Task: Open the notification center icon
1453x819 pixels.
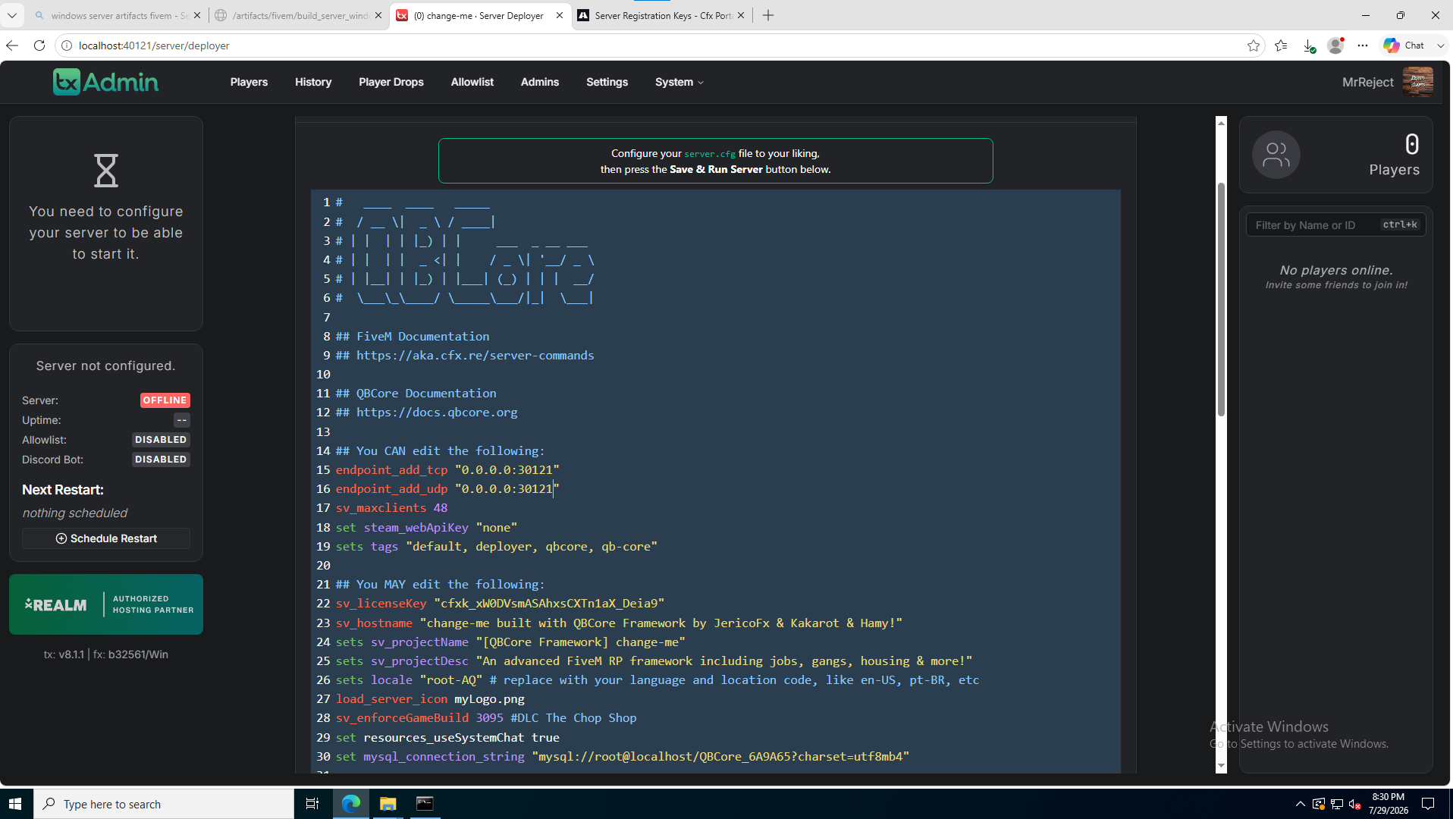Action: [1428, 804]
